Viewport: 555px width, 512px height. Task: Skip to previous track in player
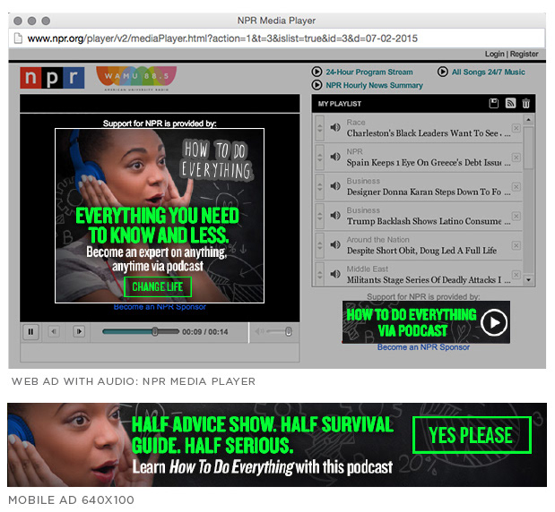(x=54, y=331)
